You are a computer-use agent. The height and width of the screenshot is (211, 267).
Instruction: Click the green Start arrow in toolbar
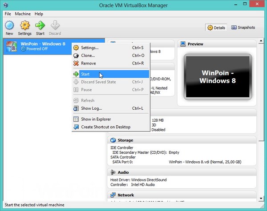40,25
